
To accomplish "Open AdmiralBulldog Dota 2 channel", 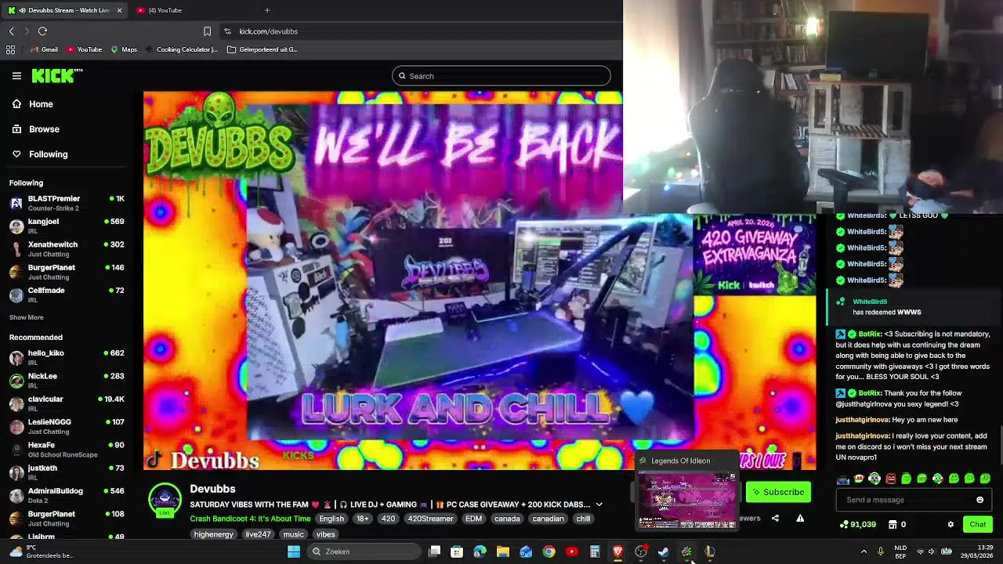I will click(x=67, y=495).
